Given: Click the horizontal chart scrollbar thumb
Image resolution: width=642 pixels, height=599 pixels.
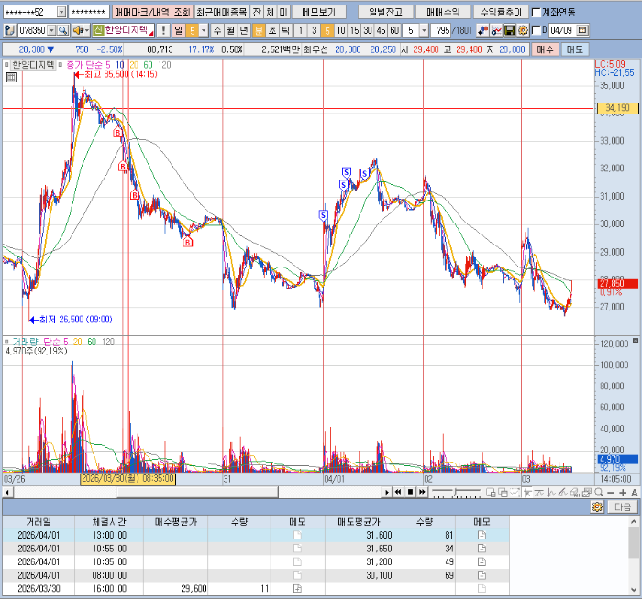Looking at the screenshot, I should (x=198, y=492).
